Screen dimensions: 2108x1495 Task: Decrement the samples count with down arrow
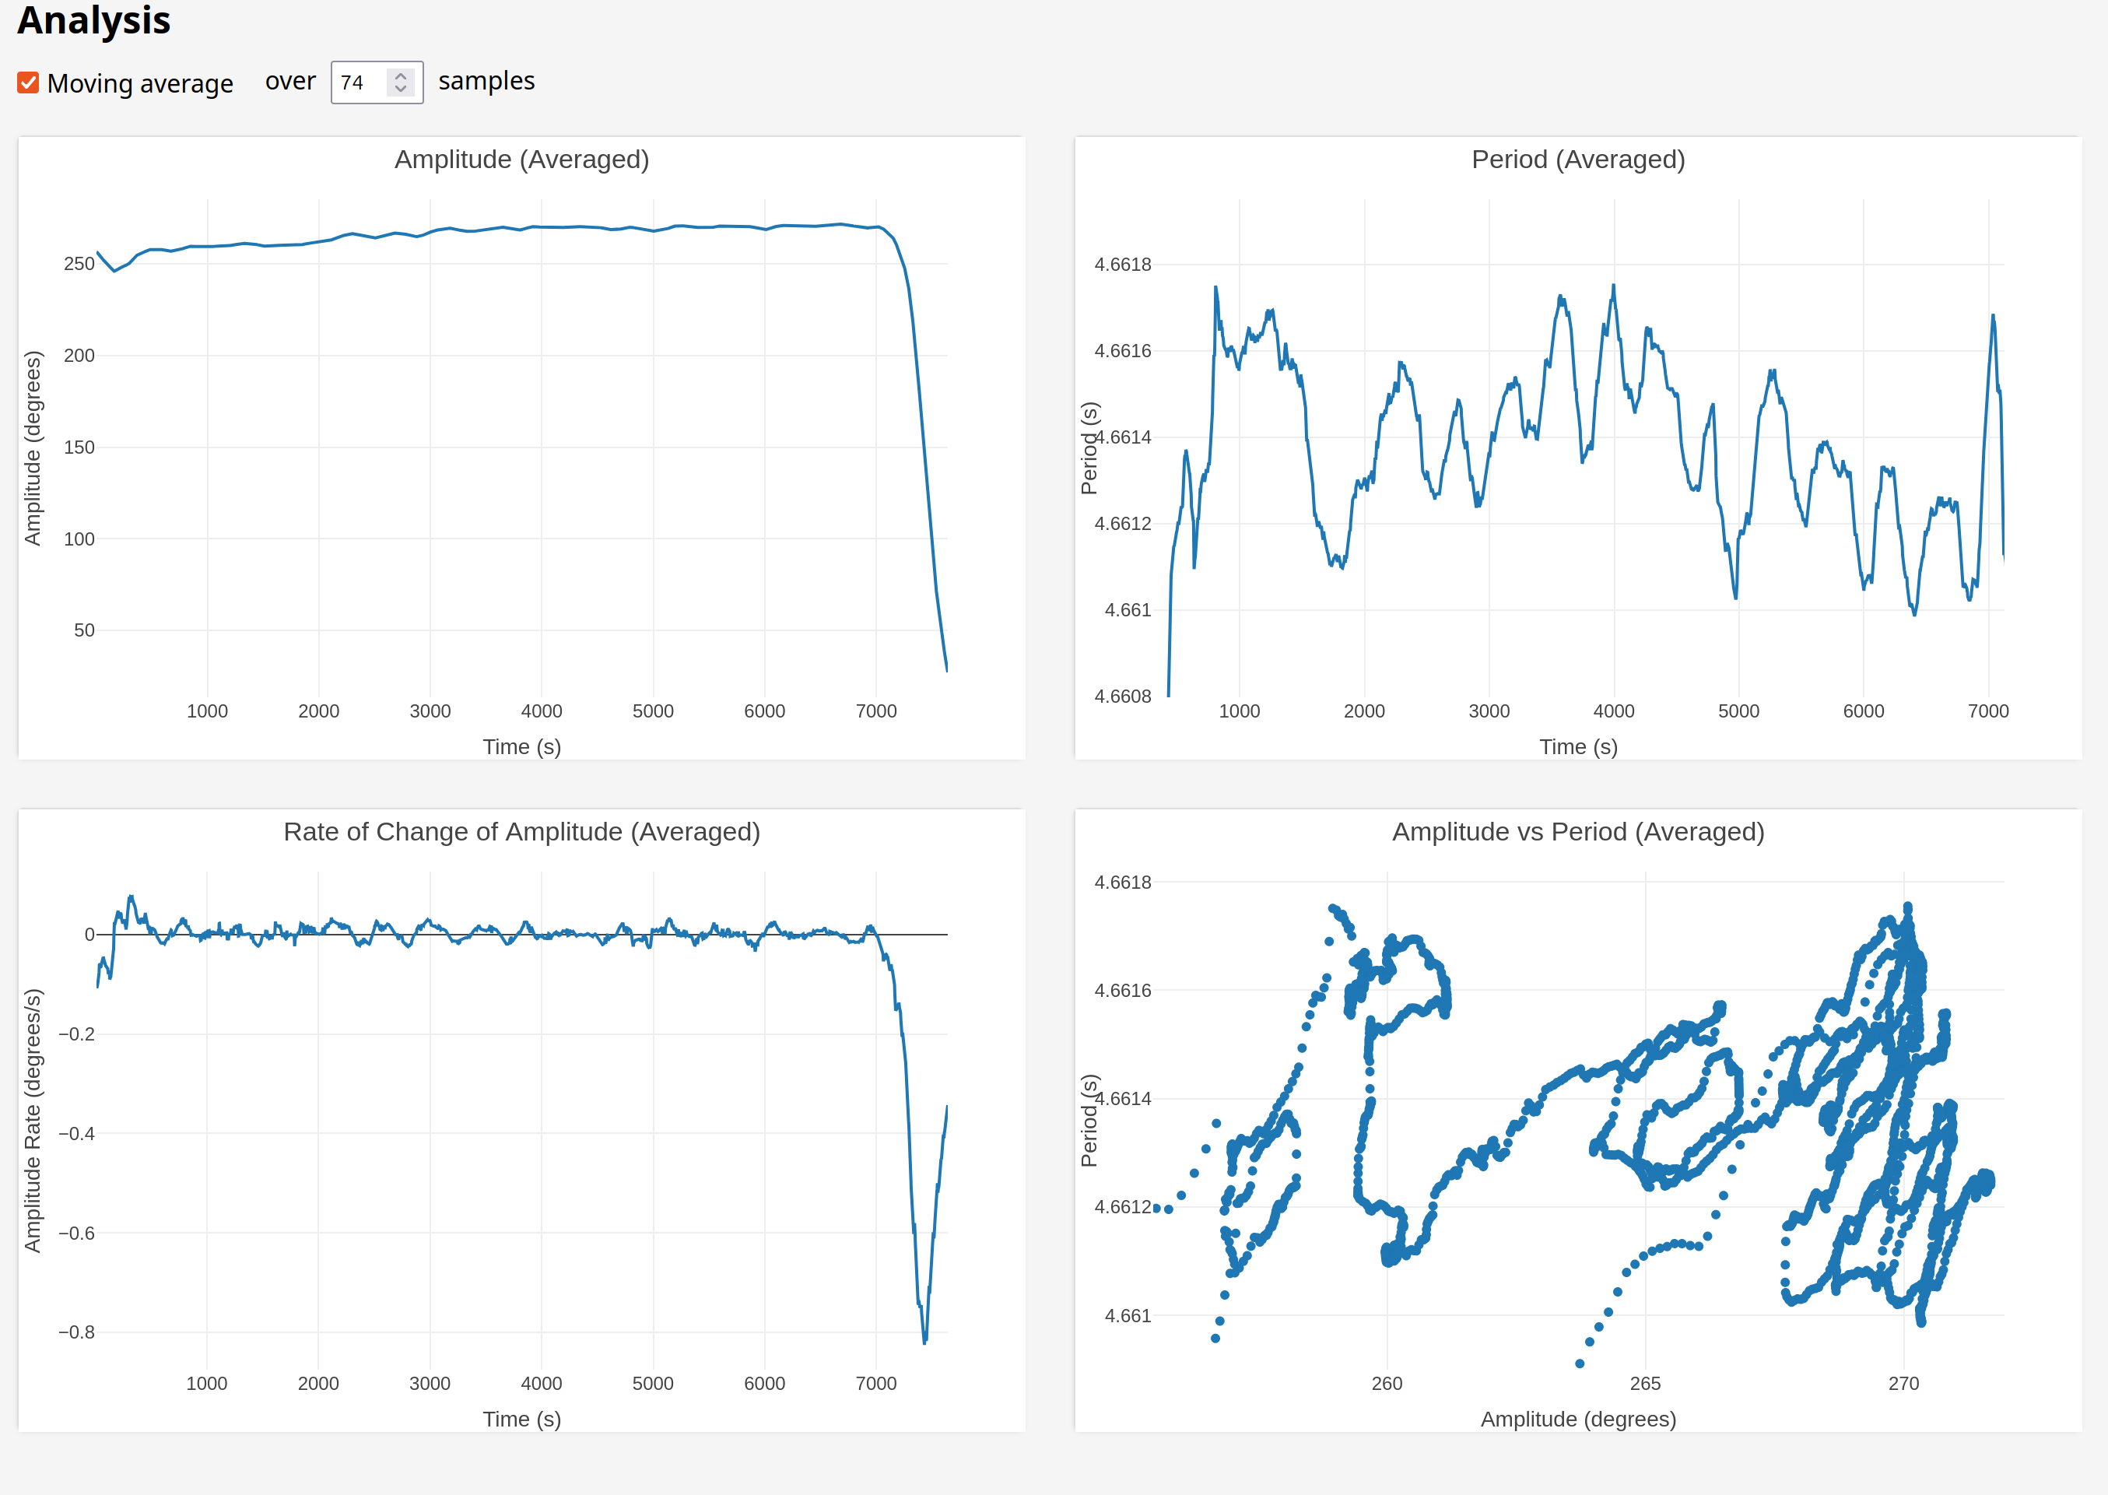click(x=401, y=89)
